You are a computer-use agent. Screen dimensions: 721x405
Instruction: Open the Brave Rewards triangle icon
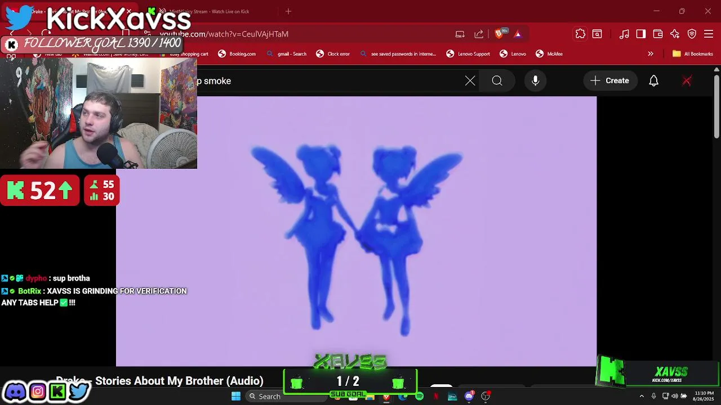click(x=518, y=34)
